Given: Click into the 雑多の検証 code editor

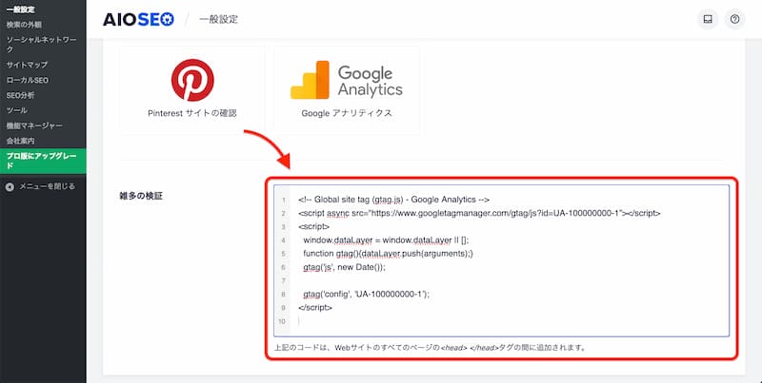Looking at the screenshot, I should pos(501,260).
